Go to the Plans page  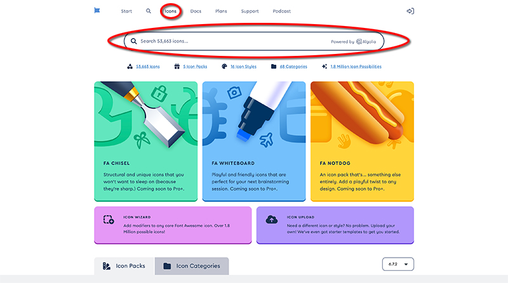[222, 11]
